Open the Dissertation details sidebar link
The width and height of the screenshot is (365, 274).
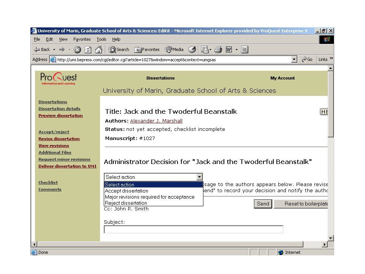[x=59, y=108]
